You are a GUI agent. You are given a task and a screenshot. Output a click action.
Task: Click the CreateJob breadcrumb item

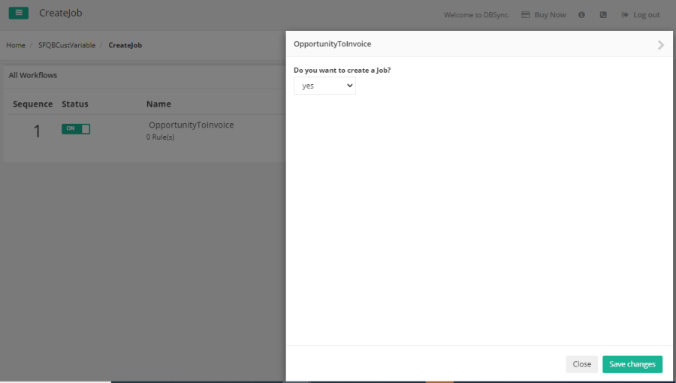pyautogui.click(x=125, y=45)
